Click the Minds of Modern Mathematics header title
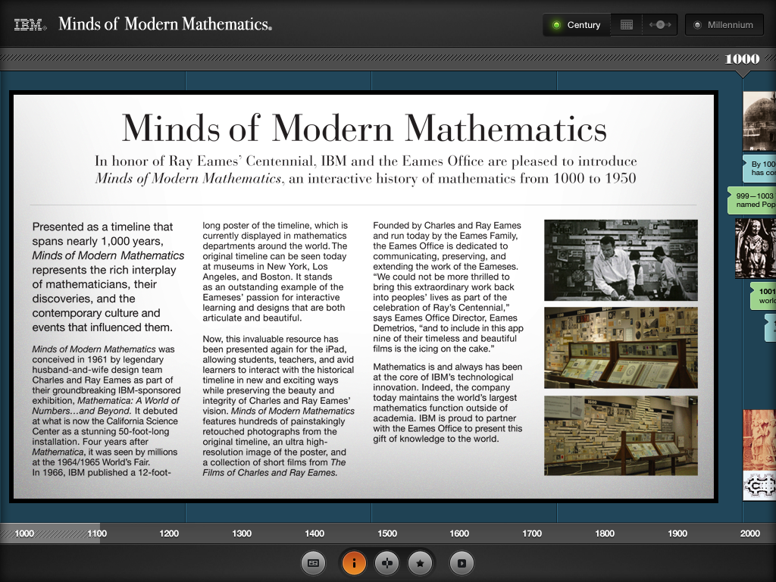This screenshot has width=776, height=582. click(x=164, y=23)
